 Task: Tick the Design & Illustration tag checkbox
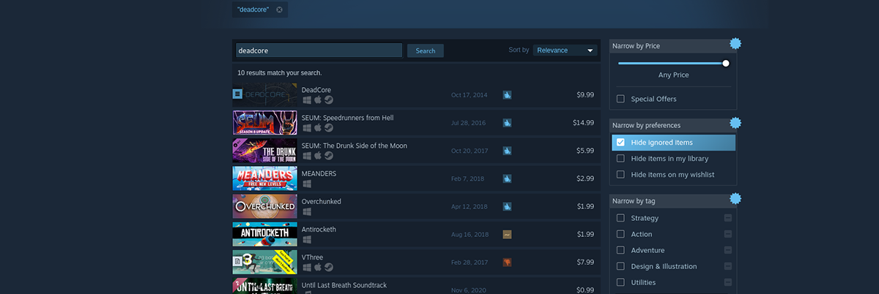coord(620,266)
